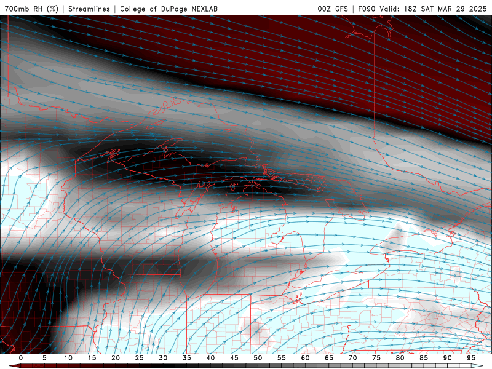
Task: Click the '700mb RH (%)' title text
Action: 31,9
